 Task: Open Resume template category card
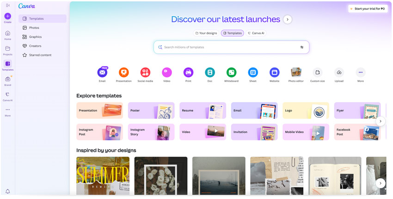203,110
